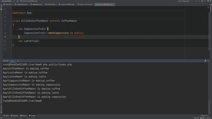Click line number 9 in the gutter

5,37
